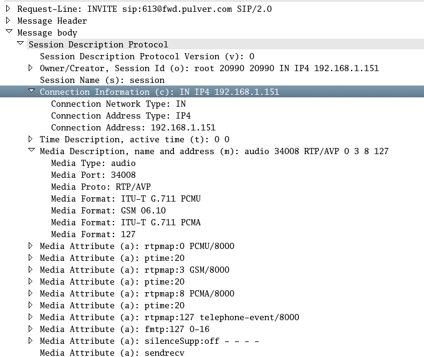Expand the Owner/Creator, Session Id row
The width and height of the screenshot is (424, 357).
[31, 68]
